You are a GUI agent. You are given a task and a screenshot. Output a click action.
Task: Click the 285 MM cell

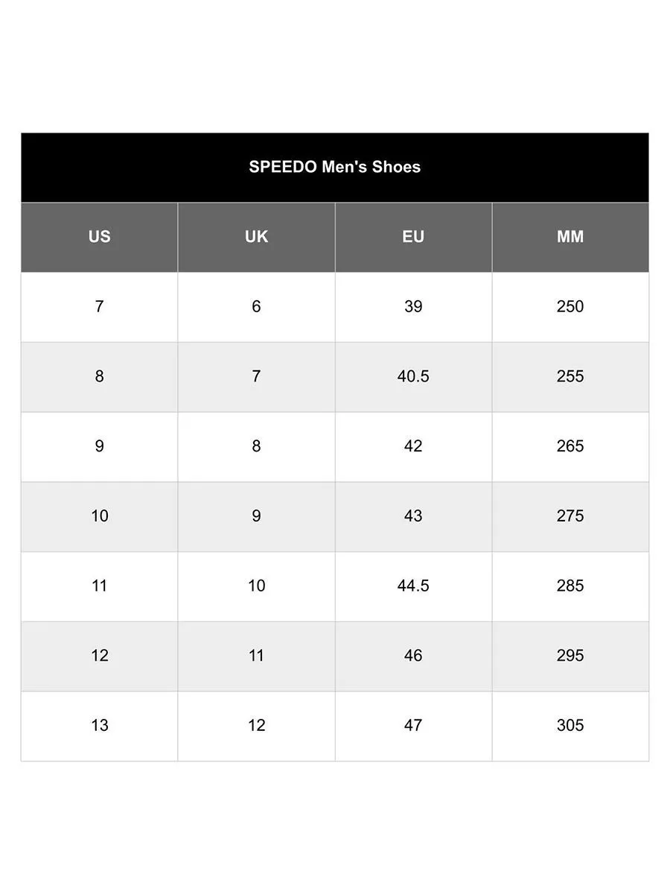point(570,586)
